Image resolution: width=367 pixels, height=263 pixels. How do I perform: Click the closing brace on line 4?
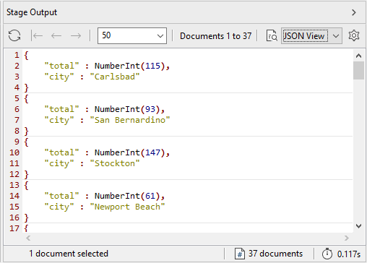(x=26, y=87)
